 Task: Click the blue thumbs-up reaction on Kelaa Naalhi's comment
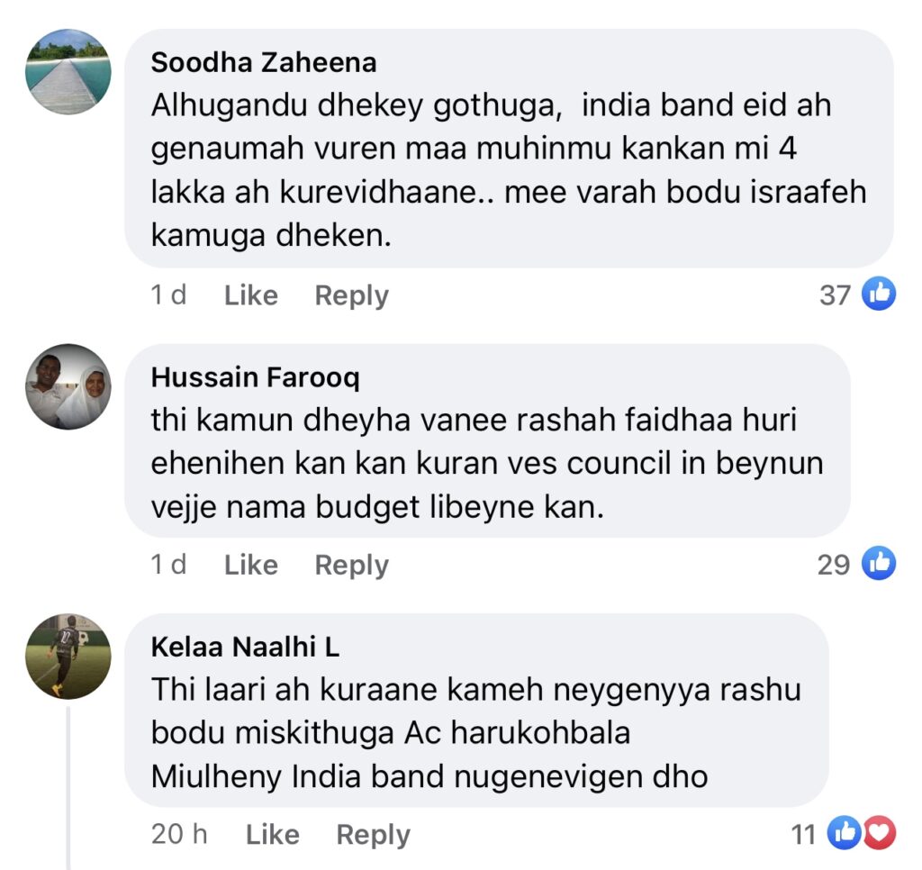click(844, 834)
